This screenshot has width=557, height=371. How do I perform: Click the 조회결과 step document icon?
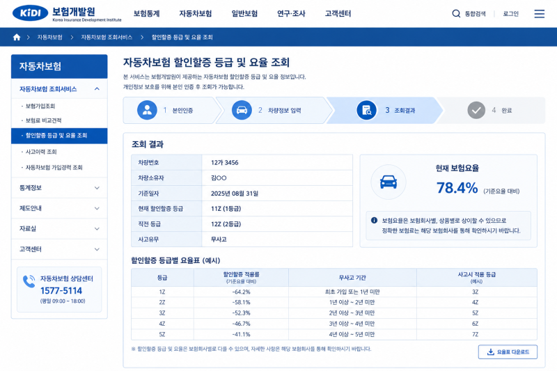coord(367,111)
